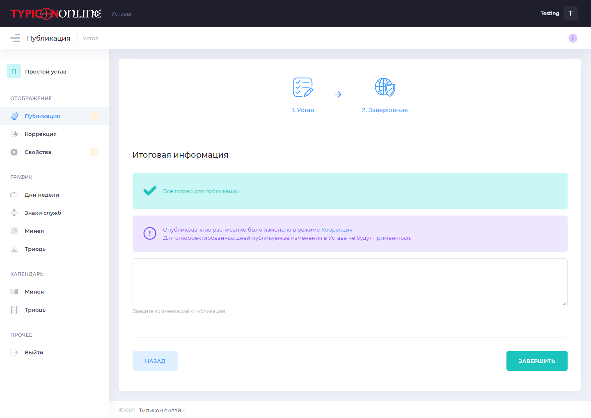Click the yellow badge next to Свойства
Screen dimensions: 591x418
pyautogui.click(x=94, y=152)
